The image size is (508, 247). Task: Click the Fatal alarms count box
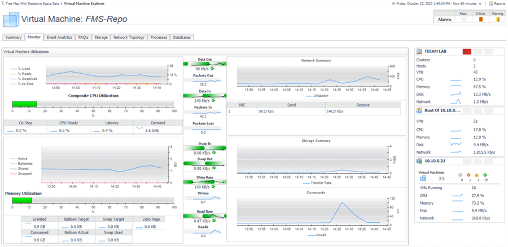click(463, 19)
